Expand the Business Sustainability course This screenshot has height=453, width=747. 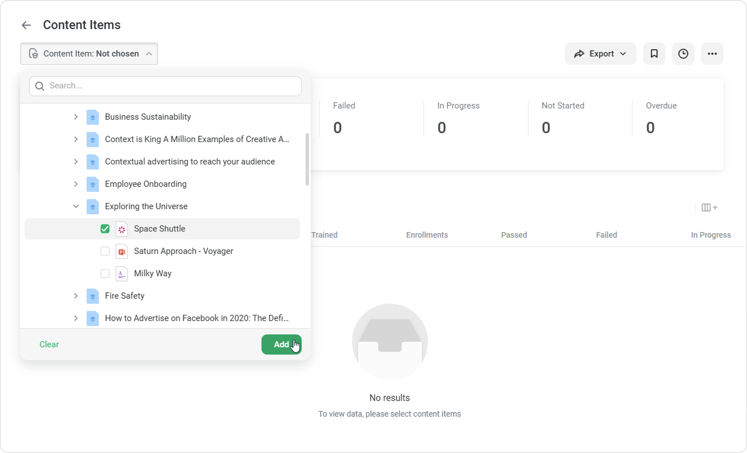[x=76, y=117]
